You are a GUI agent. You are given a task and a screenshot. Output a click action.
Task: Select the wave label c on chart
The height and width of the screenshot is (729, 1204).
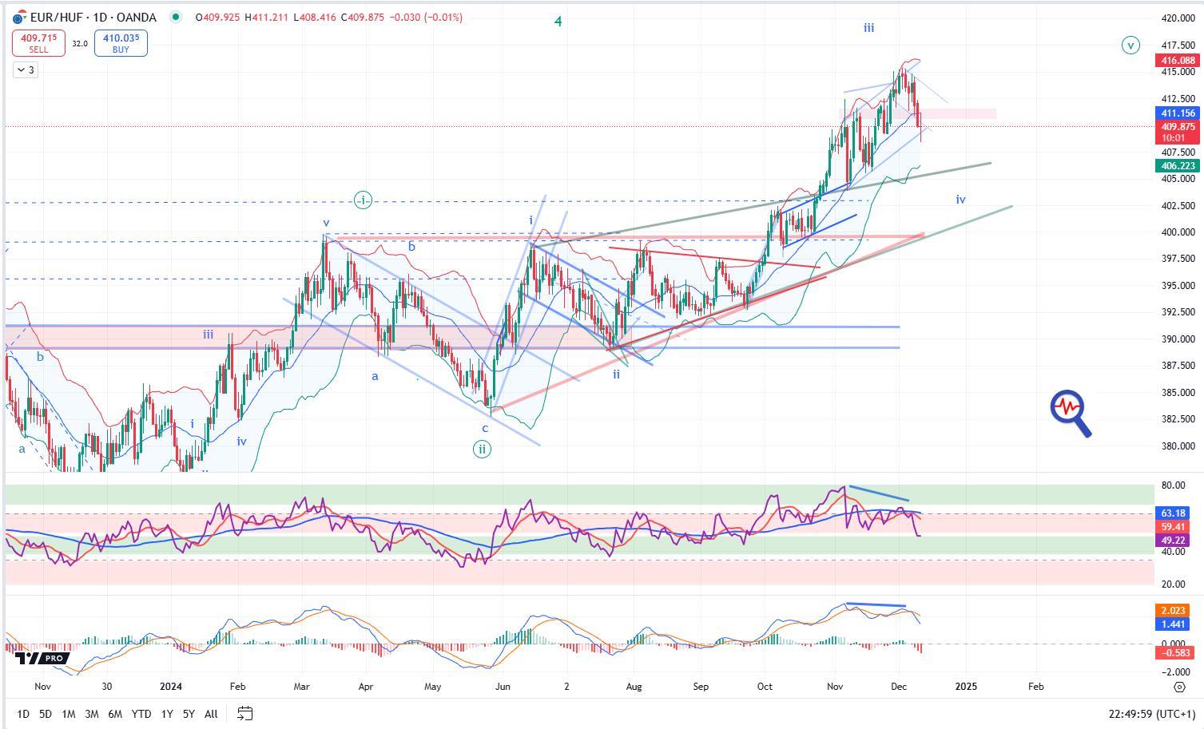tap(485, 428)
